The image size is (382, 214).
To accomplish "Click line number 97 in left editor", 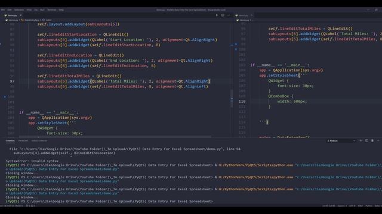I will 12,81.
